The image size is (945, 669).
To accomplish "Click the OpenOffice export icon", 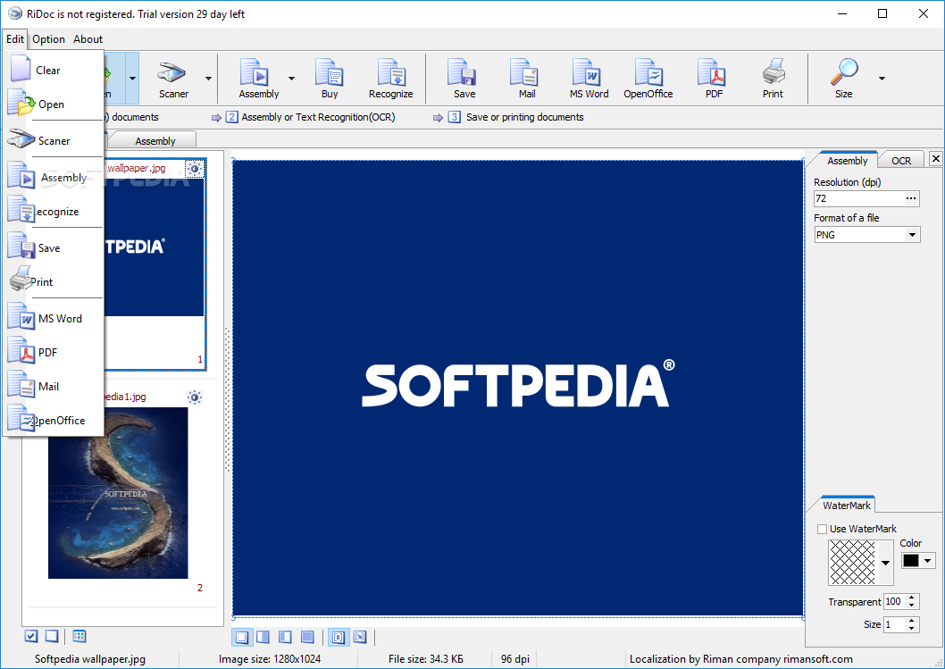I will pos(648,79).
